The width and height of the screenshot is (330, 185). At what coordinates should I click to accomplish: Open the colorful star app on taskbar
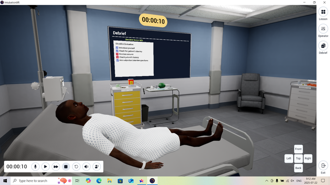142,180
